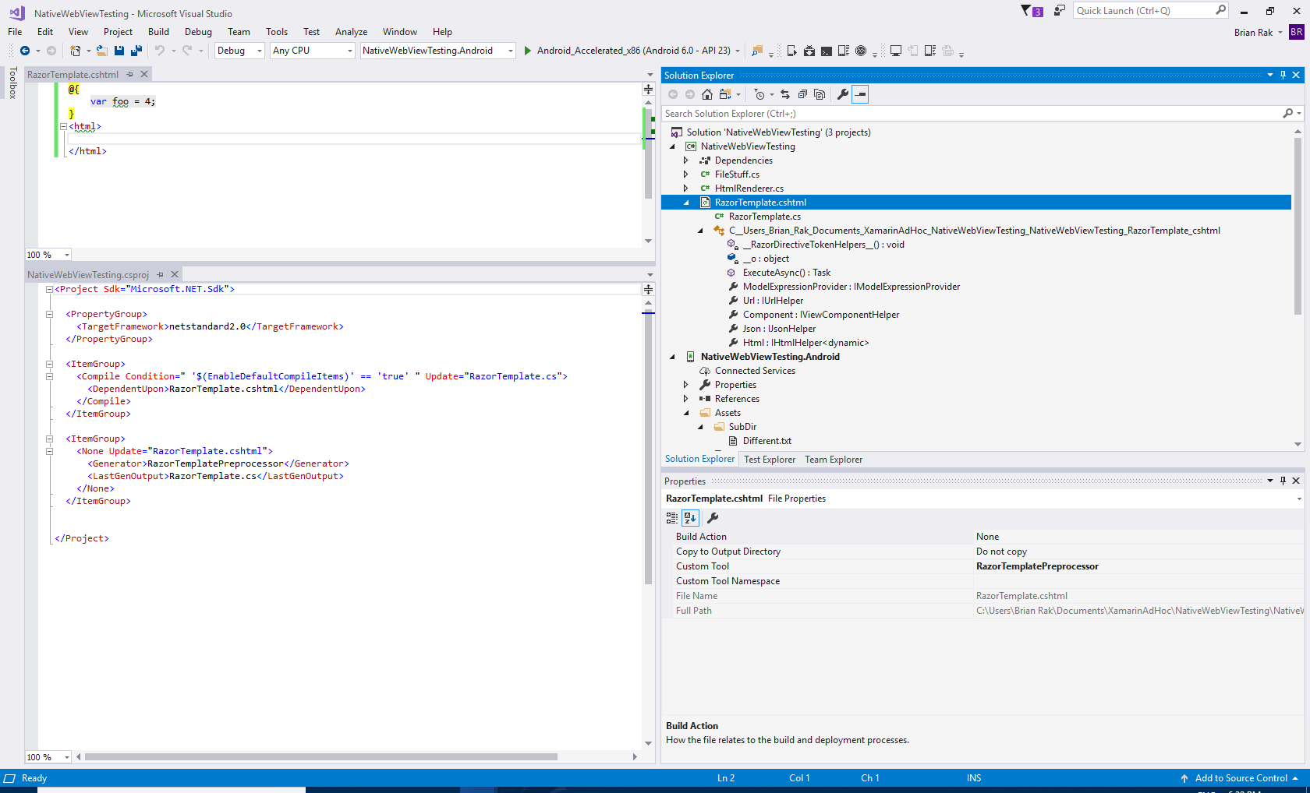Toggle the Preview Selected Items button

tap(860, 94)
